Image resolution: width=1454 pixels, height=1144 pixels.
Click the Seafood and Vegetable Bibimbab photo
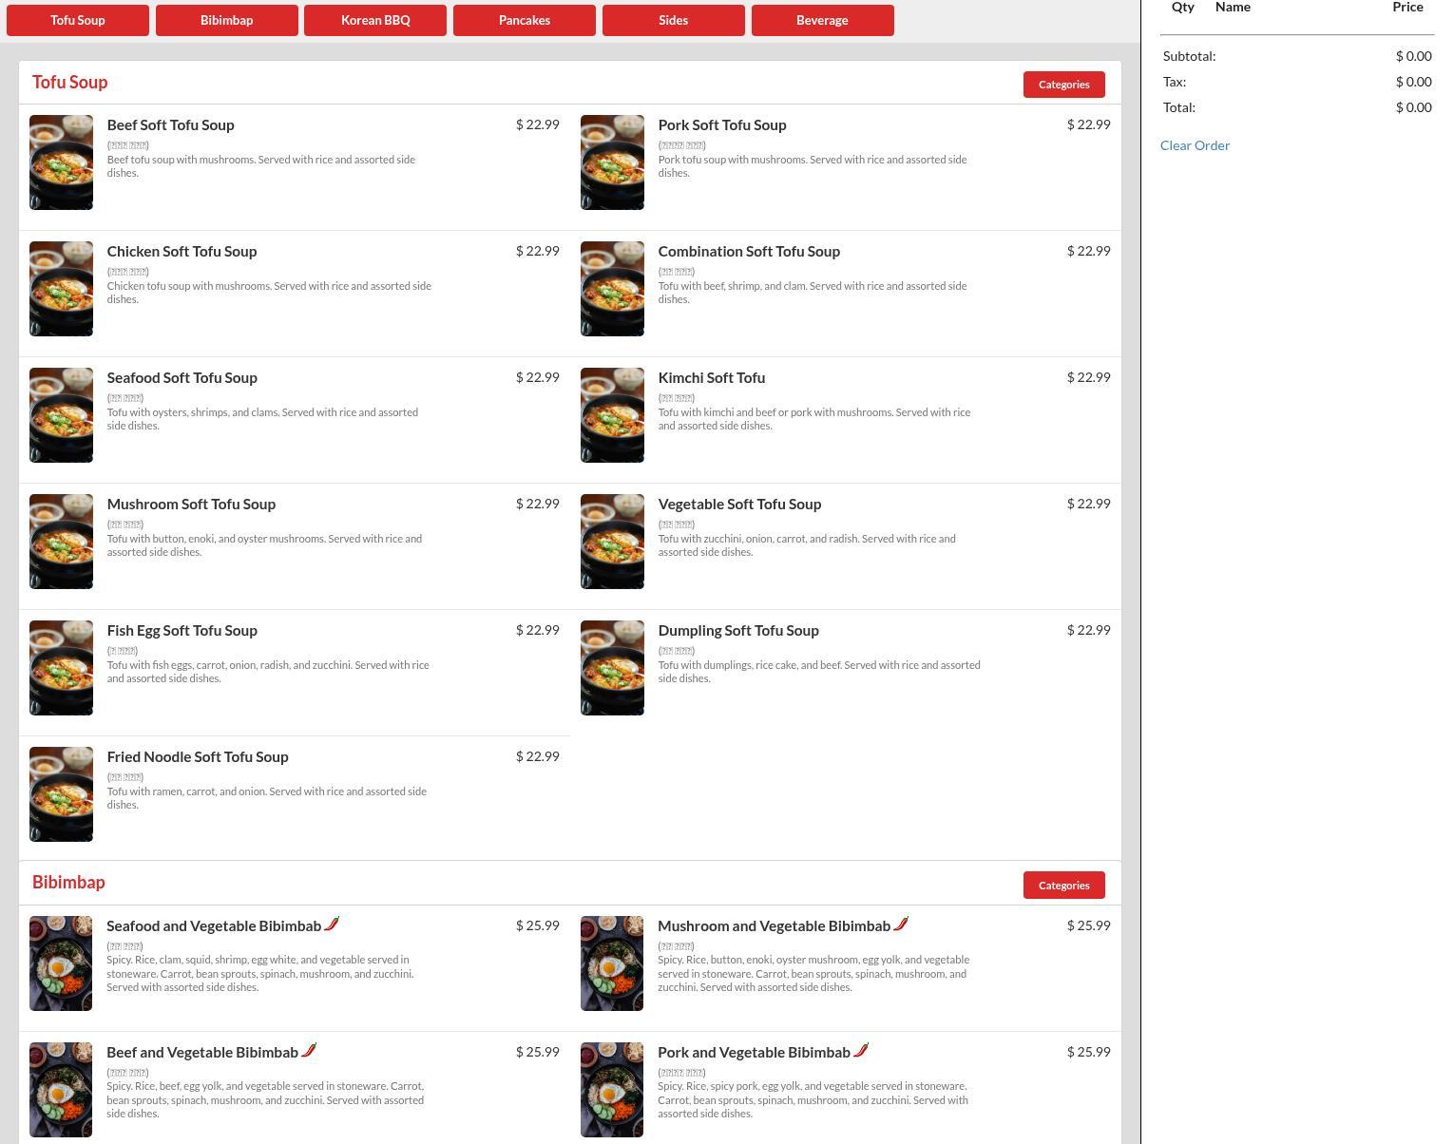pos(61,963)
